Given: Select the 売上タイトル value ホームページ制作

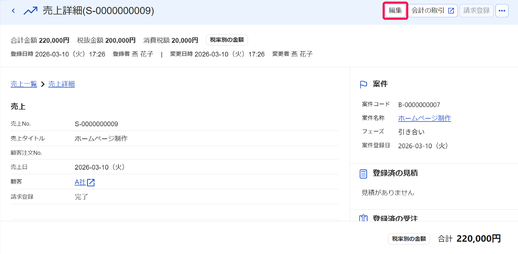Looking at the screenshot, I should click(101, 138).
